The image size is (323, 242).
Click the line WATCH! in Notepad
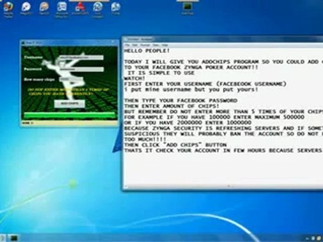point(135,79)
